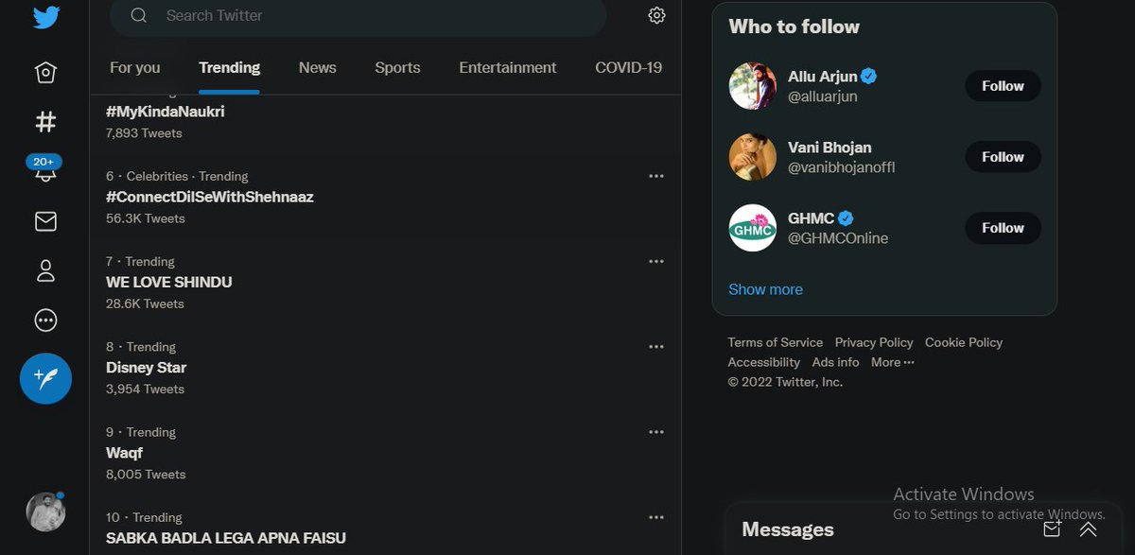Click 56.3K Tweets count
The image size is (1135, 555).
coord(146,218)
